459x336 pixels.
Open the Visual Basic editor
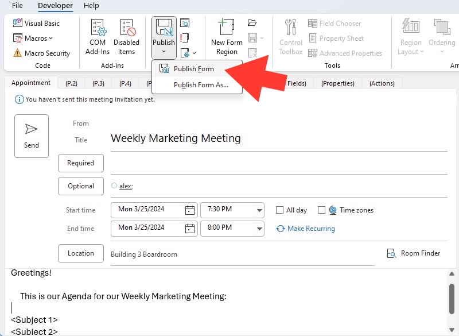pos(36,23)
